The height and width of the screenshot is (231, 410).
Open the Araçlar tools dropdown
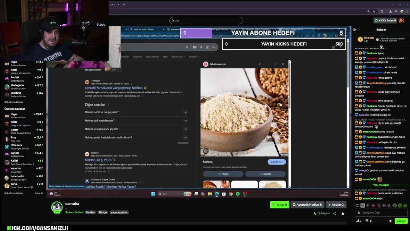[x=194, y=57]
